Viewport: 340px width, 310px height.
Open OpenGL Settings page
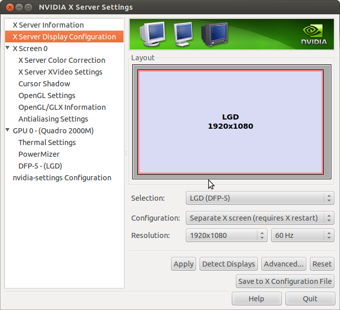coord(47,96)
